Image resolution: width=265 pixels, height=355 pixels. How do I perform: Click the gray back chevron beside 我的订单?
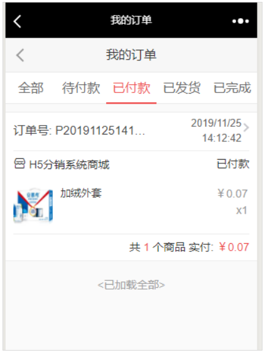[20, 55]
